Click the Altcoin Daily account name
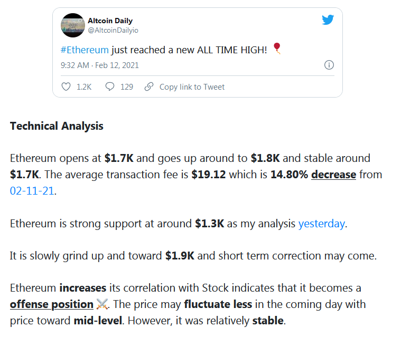The image size is (401, 337). (110, 21)
